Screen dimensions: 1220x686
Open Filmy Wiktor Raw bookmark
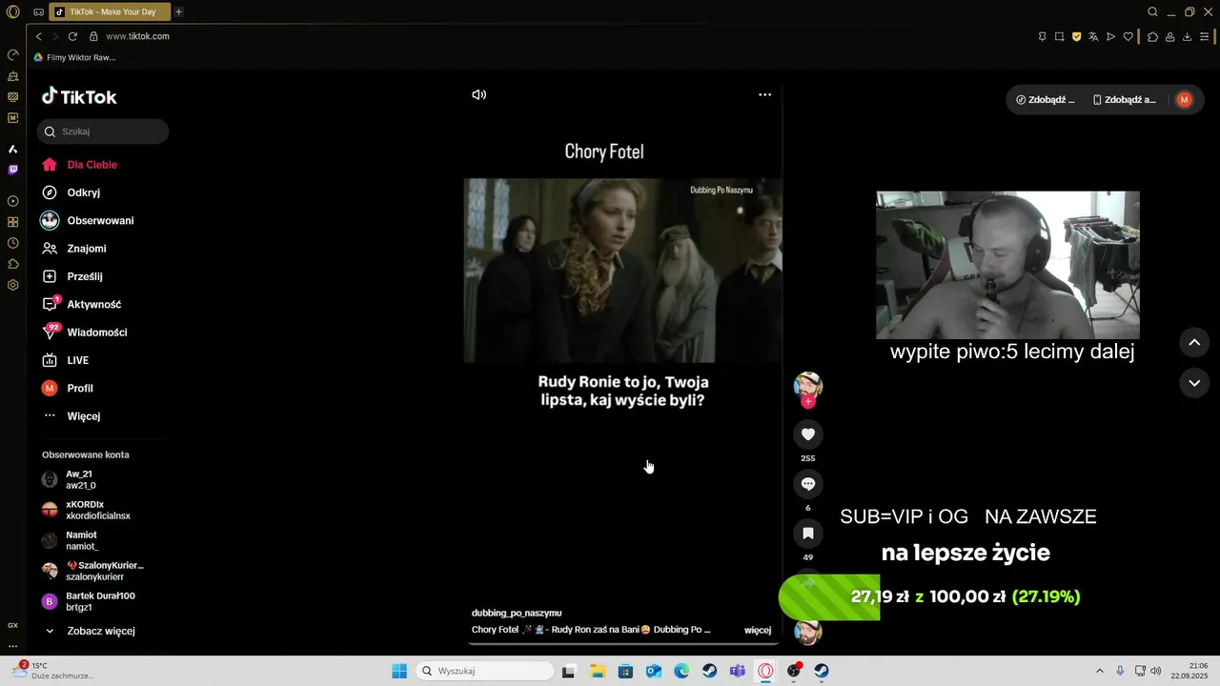tap(74, 57)
